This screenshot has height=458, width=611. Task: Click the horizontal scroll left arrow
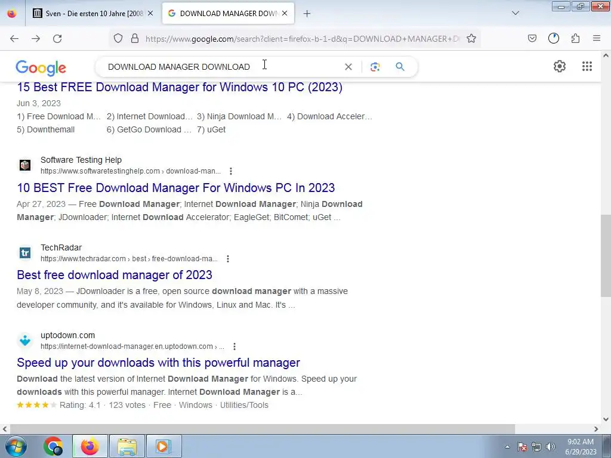pos(4,429)
